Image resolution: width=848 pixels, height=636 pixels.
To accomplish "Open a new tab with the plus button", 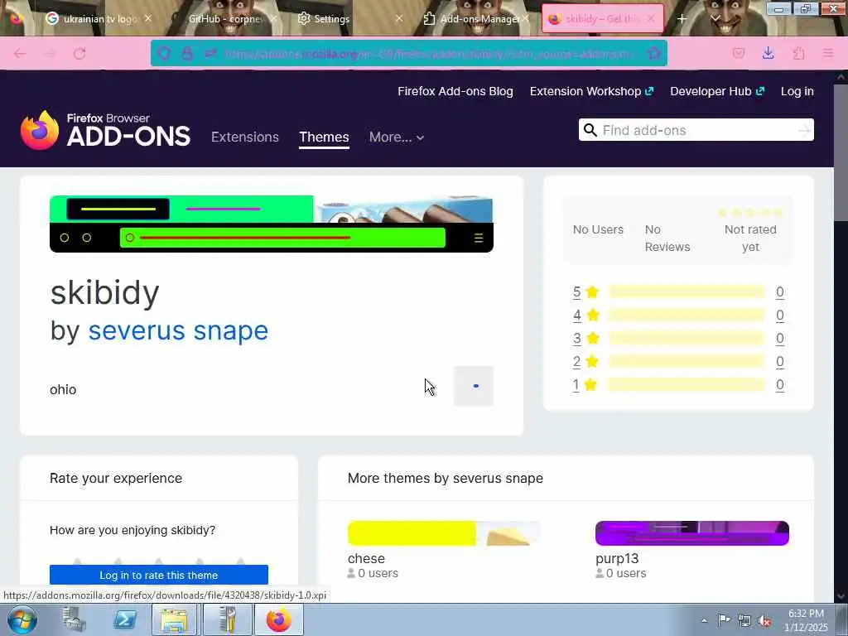I will (x=682, y=18).
